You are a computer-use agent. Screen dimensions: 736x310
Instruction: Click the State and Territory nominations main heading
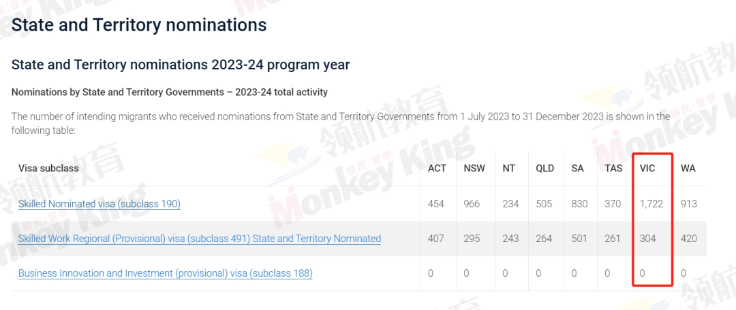pos(139,25)
